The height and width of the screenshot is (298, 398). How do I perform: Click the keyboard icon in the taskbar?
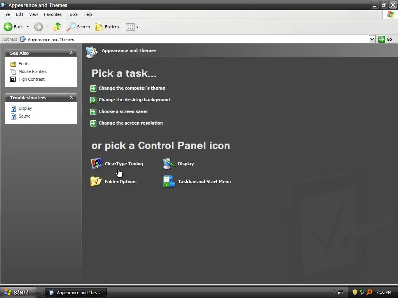coord(340,293)
